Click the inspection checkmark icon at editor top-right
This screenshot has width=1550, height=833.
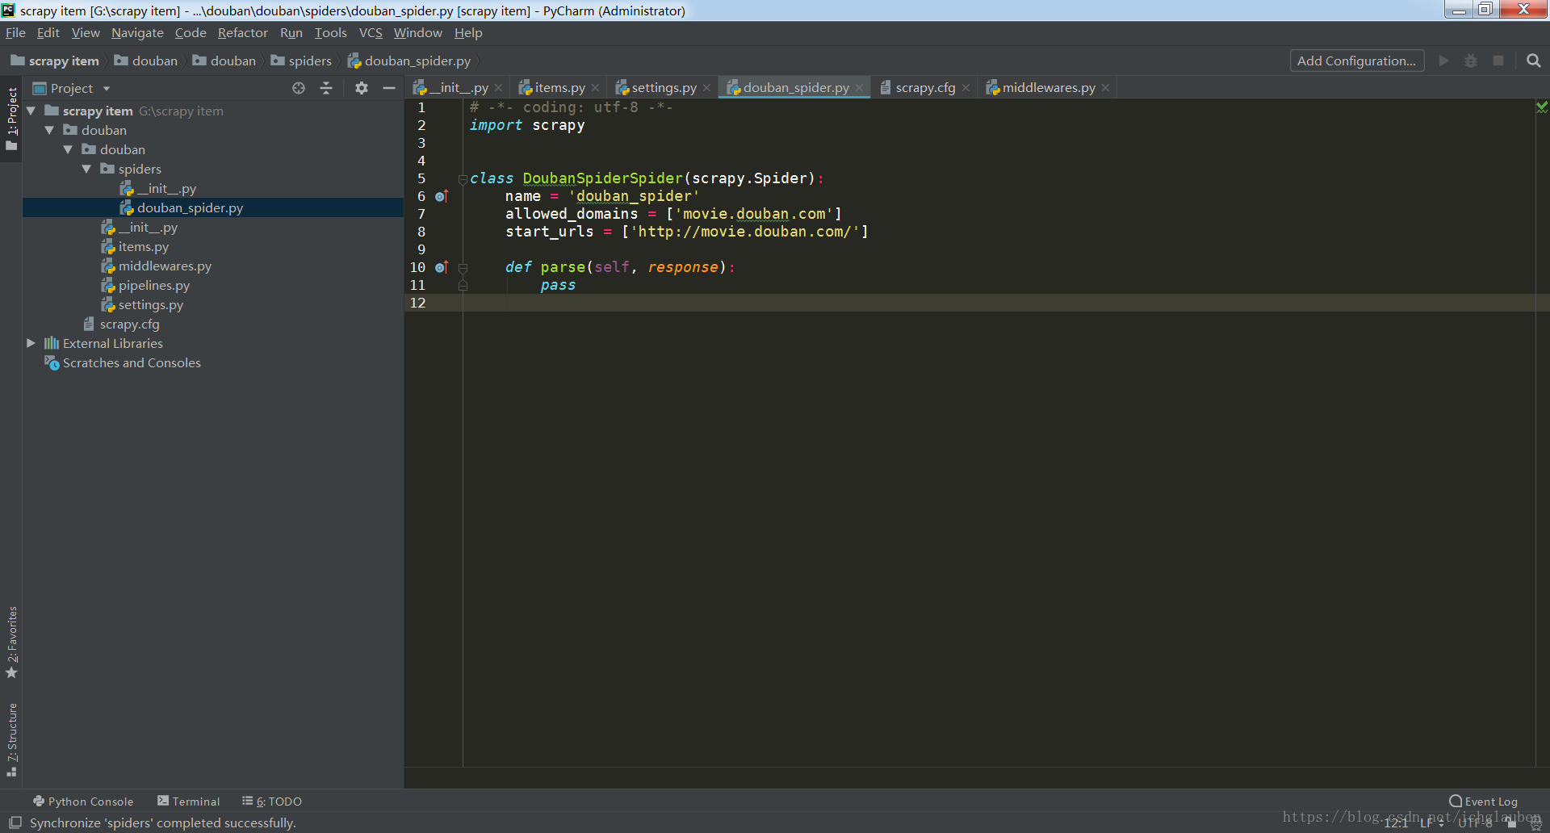(1542, 107)
